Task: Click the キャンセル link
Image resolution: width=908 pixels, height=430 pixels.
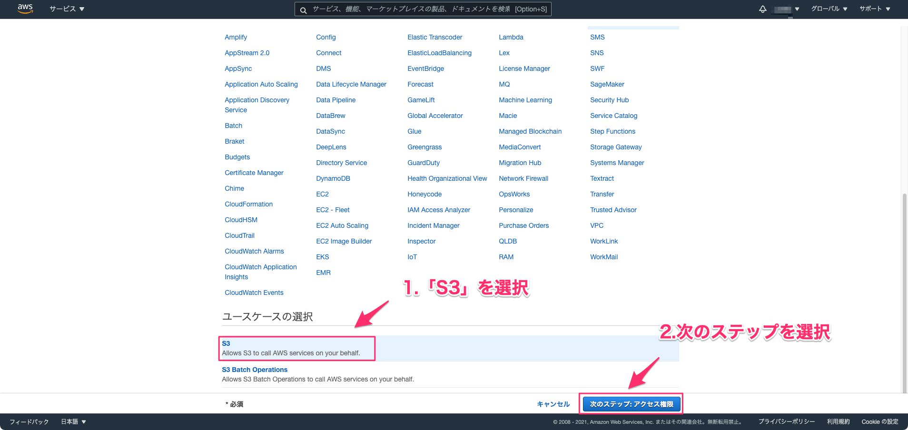Action: pos(553,404)
